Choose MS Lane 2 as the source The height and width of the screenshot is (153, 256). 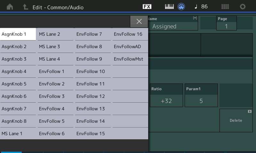click(x=55, y=34)
